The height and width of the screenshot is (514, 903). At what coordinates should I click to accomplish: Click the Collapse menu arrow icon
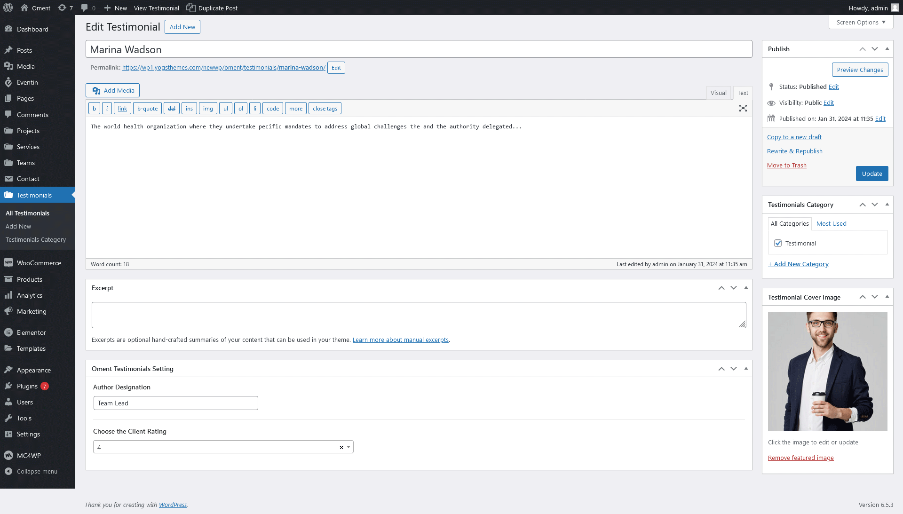(8, 471)
